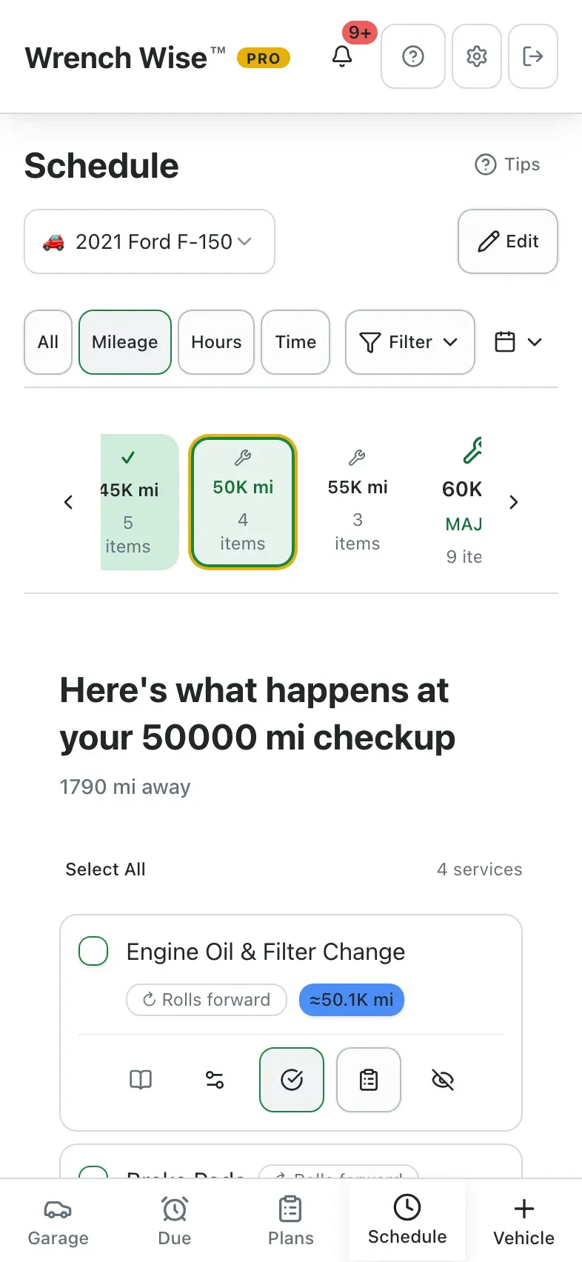Select the 55K mi milestone
The height and width of the screenshot is (1262, 582).
pyautogui.click(x=358, y=502)
